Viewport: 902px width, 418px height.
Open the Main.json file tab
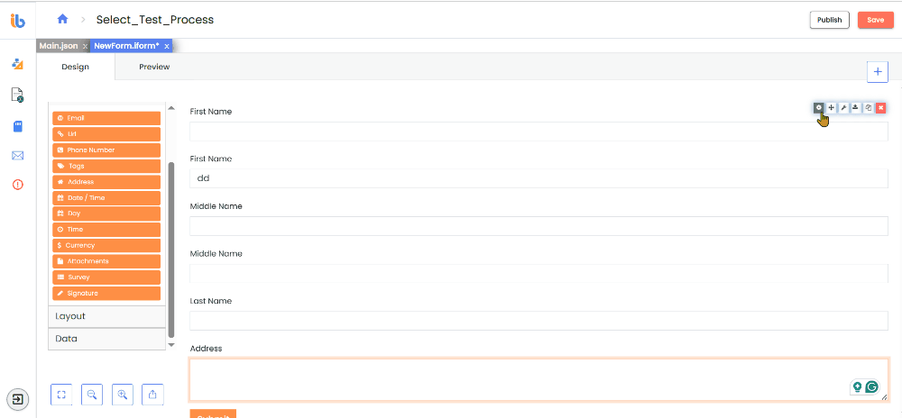click(x=59, y=46)
